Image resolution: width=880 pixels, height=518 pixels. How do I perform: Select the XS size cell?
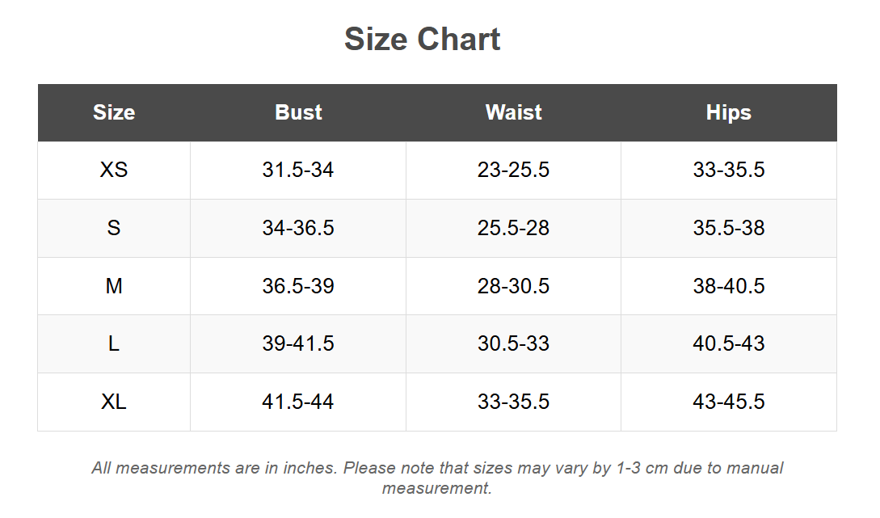114,171
